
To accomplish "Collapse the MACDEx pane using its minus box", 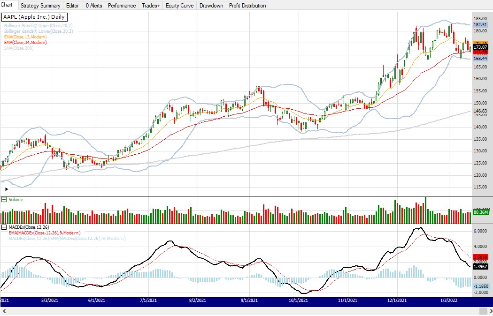I will click(x=4, y=227).
